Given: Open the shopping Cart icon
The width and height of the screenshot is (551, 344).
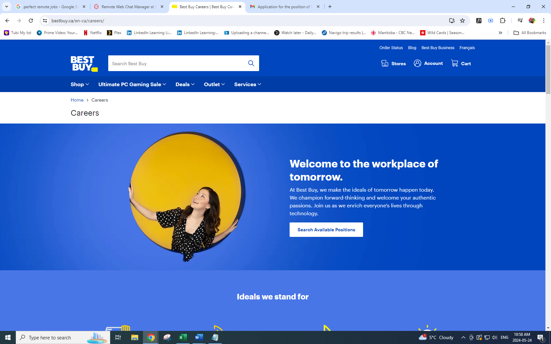Looking at the screenshot, I should pyautogui.click(x=455, y=63).
